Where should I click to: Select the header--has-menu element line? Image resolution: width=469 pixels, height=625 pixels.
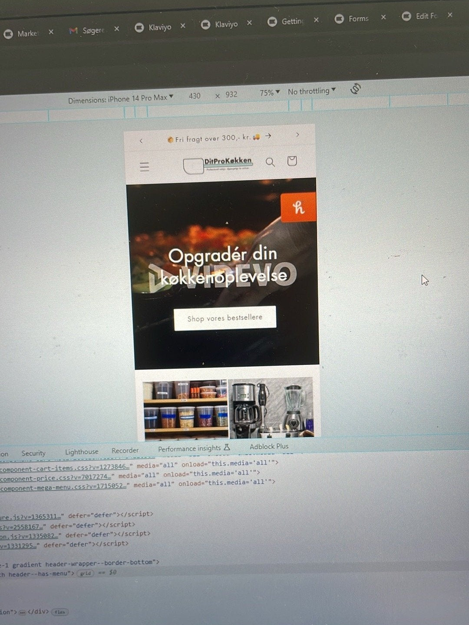59,573
